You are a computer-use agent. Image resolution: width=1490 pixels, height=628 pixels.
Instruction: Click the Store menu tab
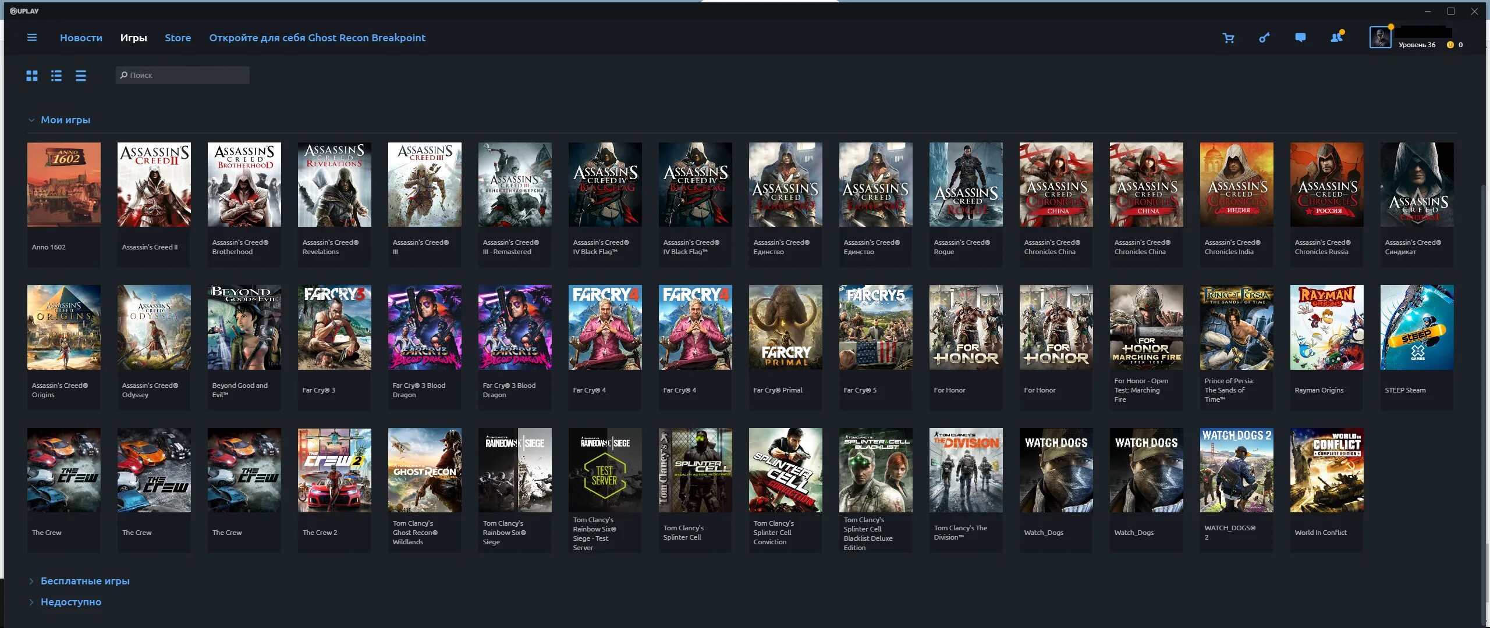click(178, 38)
